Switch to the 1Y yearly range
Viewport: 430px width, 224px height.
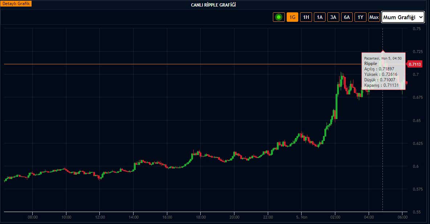360,17
